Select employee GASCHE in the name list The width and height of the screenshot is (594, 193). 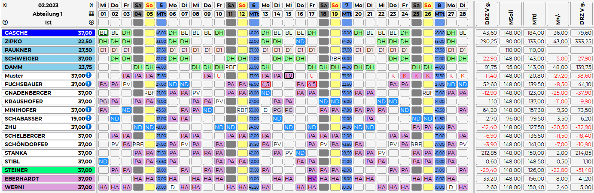[48, 33]
